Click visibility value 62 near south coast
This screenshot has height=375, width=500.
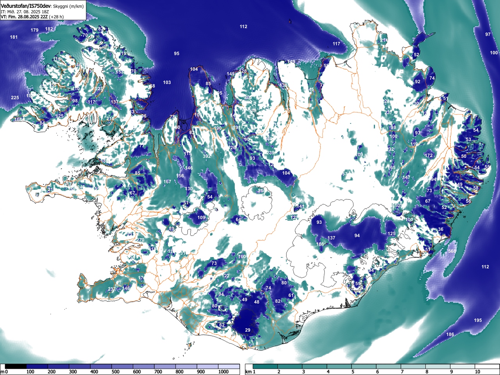[x=222, y=325]
